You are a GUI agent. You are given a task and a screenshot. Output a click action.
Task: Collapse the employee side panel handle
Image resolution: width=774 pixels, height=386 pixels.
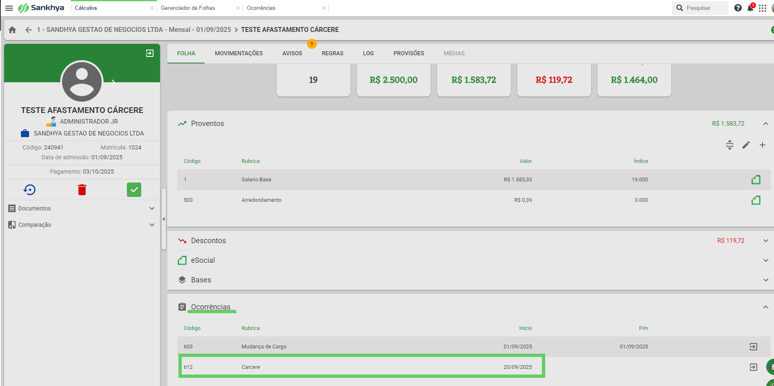pos(163,219)
